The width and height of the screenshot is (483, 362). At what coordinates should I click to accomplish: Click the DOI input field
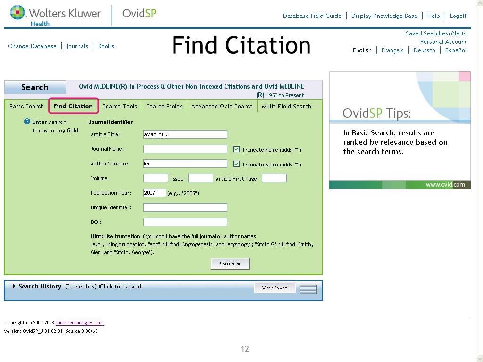[x=185, y=222]
